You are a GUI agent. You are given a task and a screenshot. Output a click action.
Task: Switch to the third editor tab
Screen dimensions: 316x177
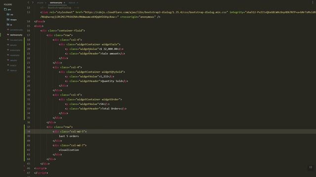pyautogui.click(x=72, y=2)
